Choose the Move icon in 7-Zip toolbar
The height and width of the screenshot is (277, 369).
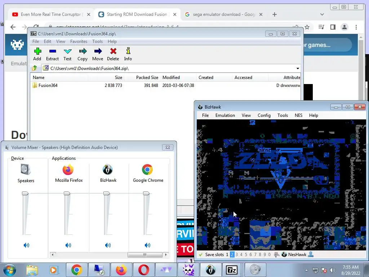pyautogui.click(x=98, y=54)
